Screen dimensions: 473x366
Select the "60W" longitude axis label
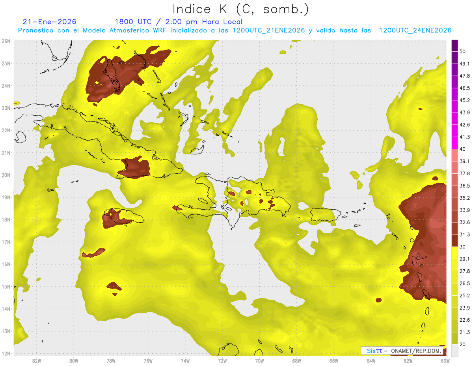[445, 360]
